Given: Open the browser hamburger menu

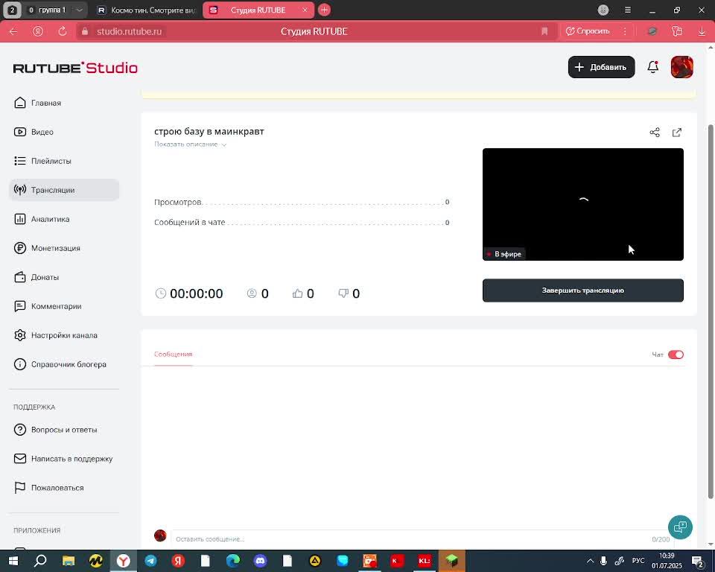Looking at the screenshot, I should [x=628, y=10].
